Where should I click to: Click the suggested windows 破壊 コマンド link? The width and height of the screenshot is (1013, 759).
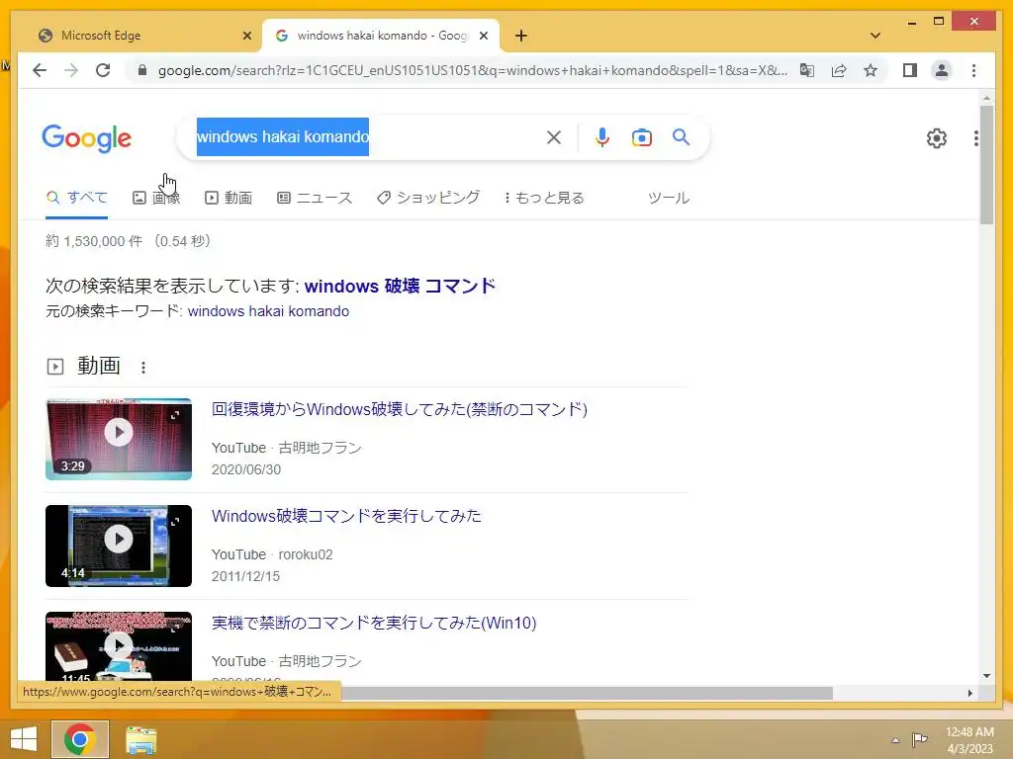click(x=400, y=286)
